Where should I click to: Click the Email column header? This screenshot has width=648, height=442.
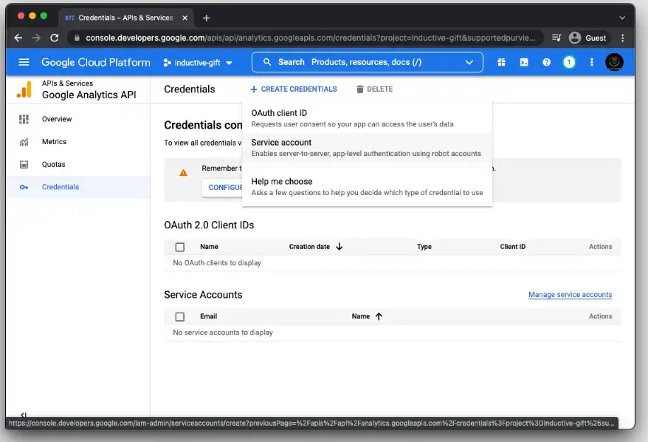coord(208,316)
